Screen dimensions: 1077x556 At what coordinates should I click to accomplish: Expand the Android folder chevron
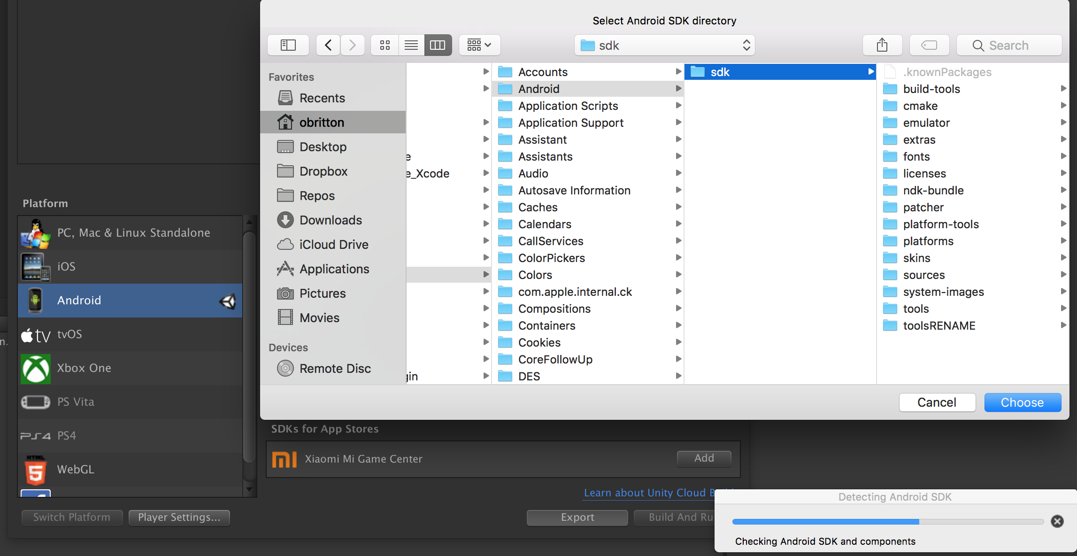[x=678, y=88]
